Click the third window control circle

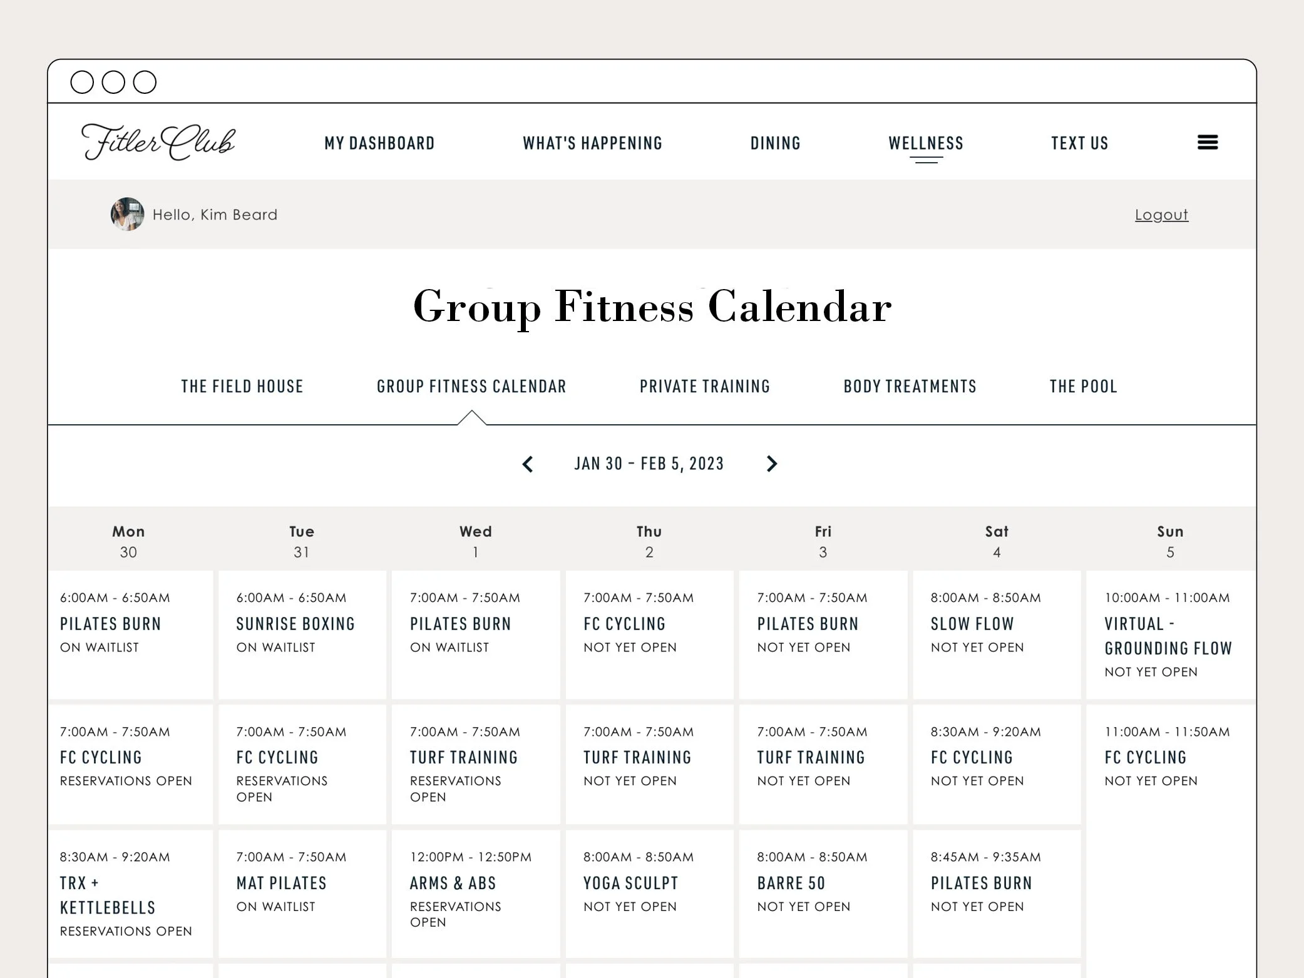pos(145,82)
